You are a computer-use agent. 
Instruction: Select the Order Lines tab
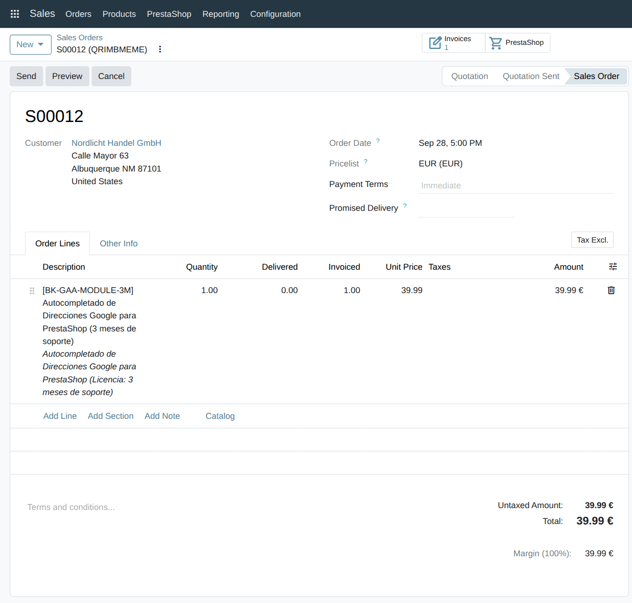[57, 244]
